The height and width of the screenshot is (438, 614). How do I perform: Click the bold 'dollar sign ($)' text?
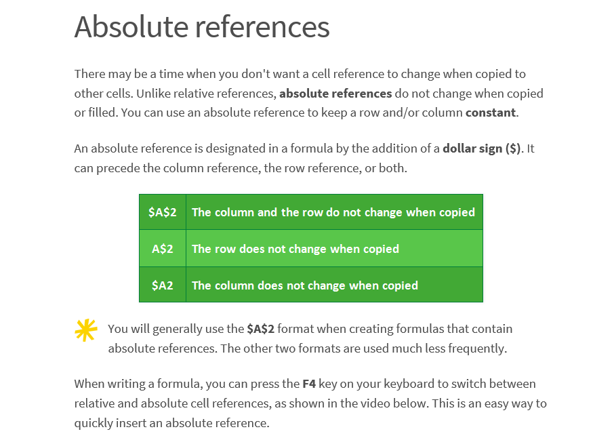pyautogui.click(x=481, y=148)
